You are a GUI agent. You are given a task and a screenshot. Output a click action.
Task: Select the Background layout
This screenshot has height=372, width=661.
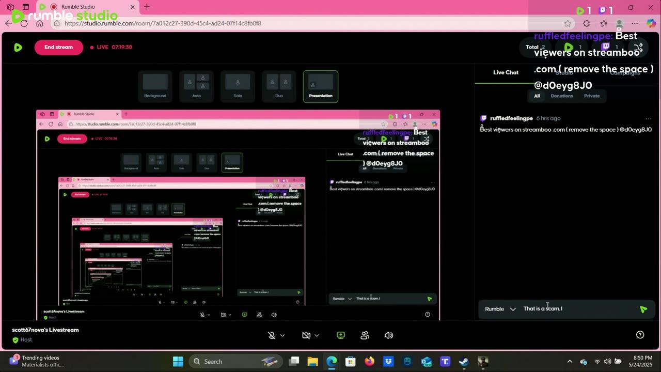(x=155, y=86)
